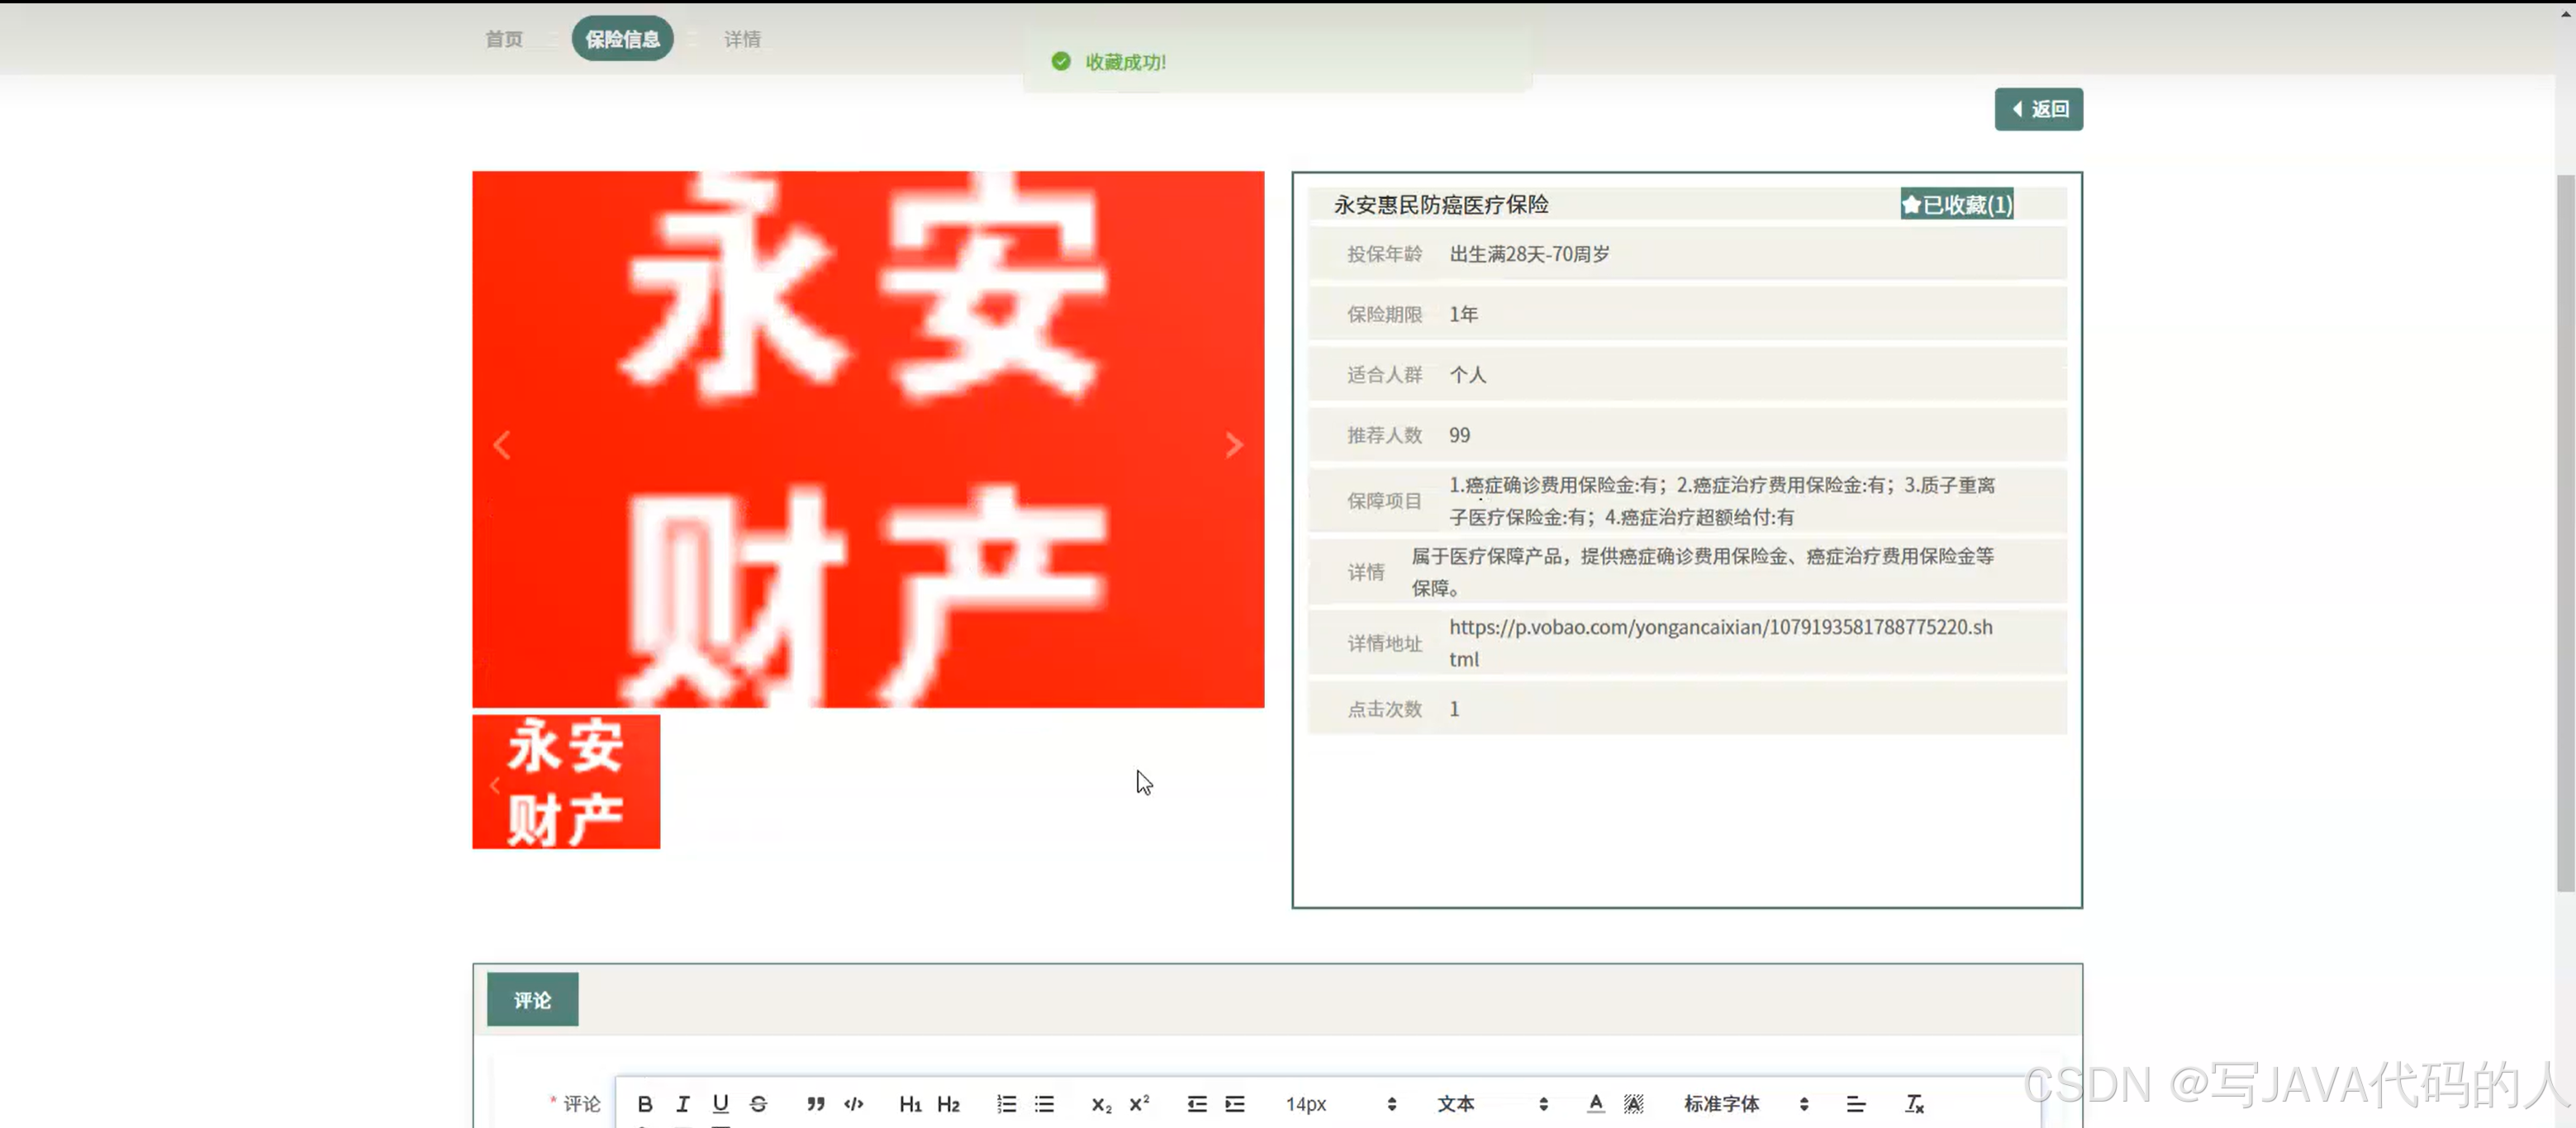Apply italic formatting in the comment editor
2576x1128 pixels.
(683, 1103)
